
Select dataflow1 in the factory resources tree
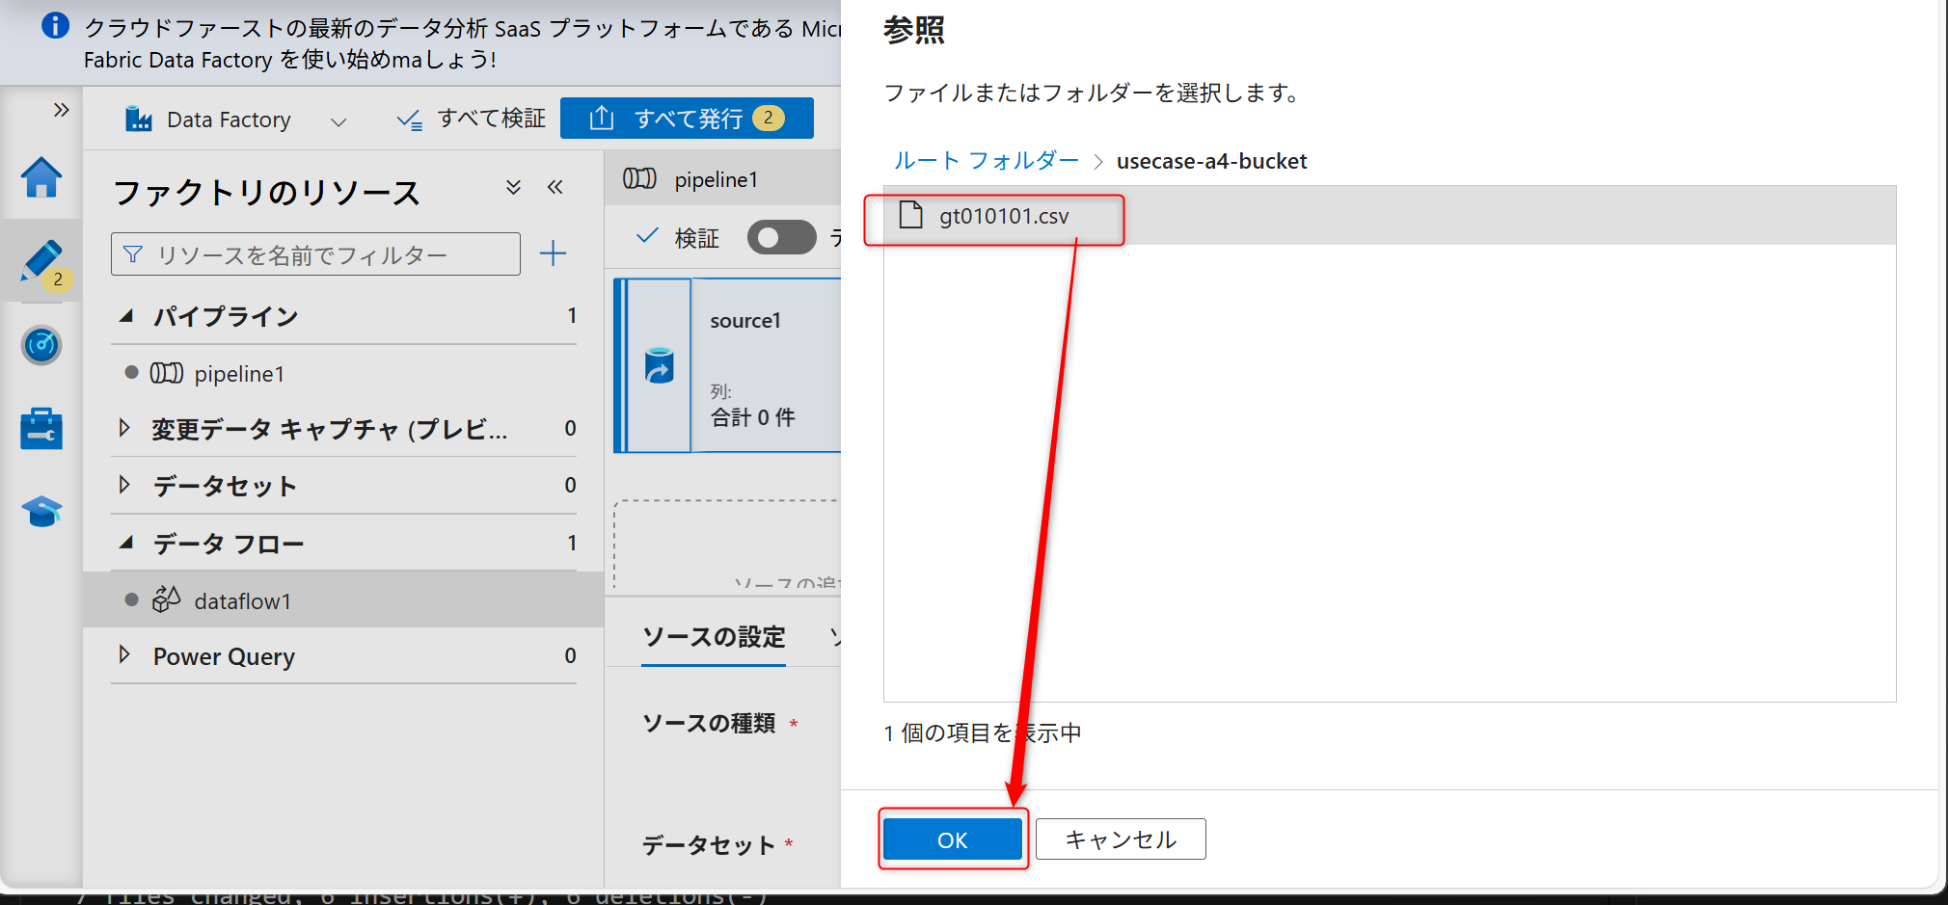coord(242,599)
